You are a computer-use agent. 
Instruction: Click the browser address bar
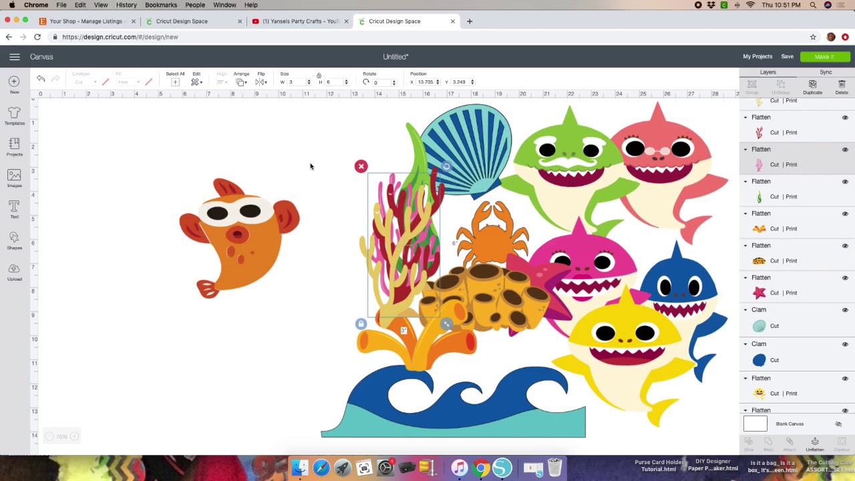[427, 37]
